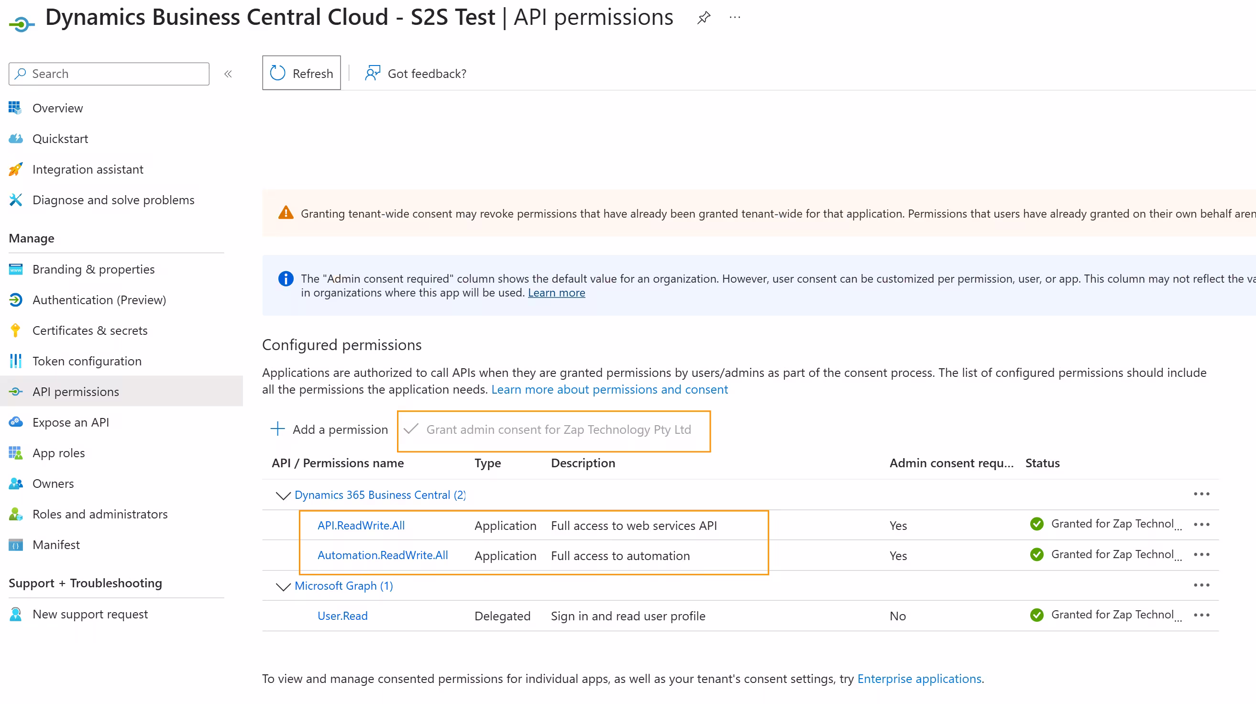Image resolution: width=1256 pixels, height=704 pixels.
Task: Click the Integration assistant rocket icon
Action: click(x=16, y=169)
